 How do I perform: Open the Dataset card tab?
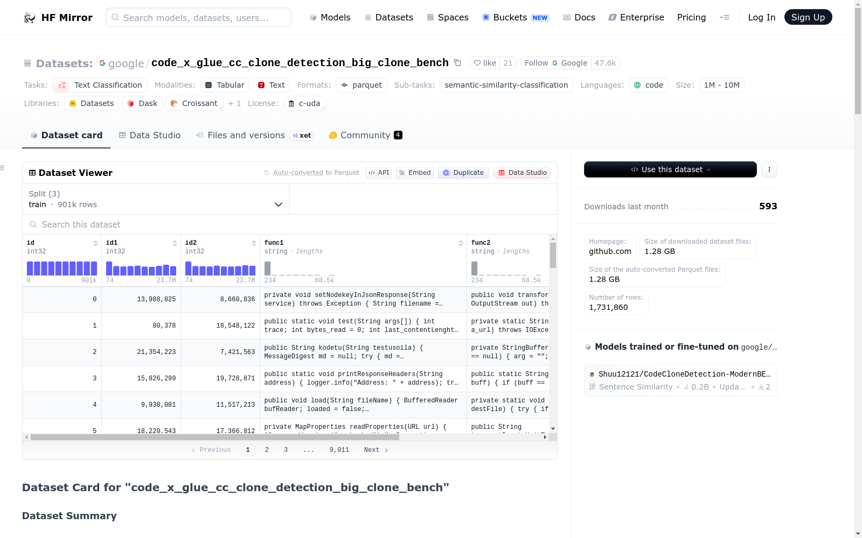pyautogui.click(x=66, y=135)
